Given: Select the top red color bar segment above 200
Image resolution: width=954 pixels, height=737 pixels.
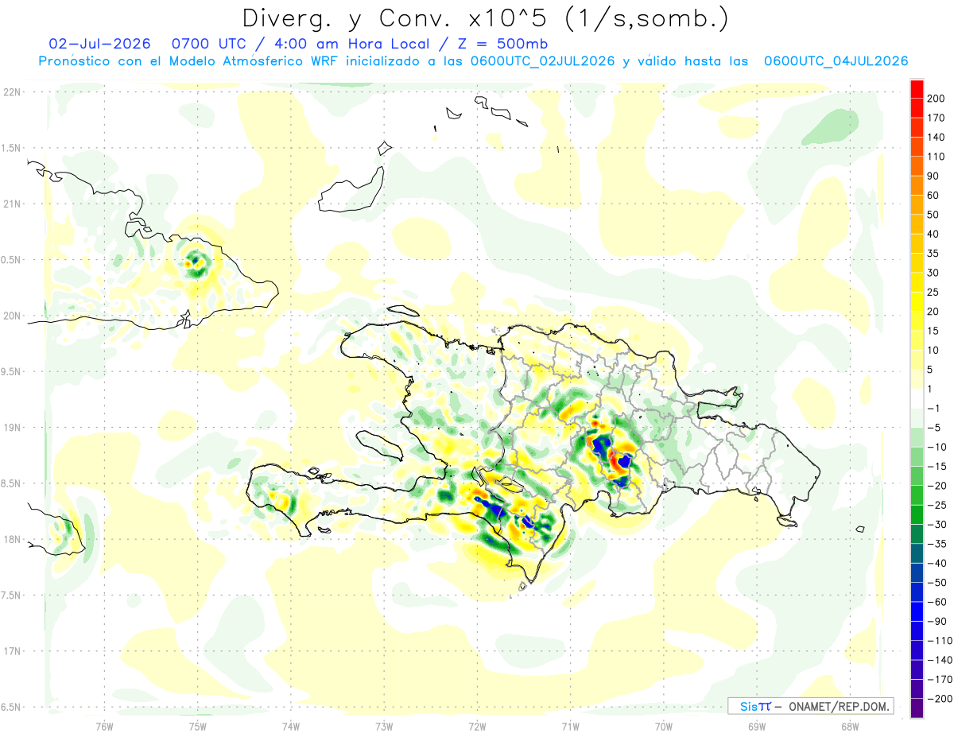Looking at the screenshot, I should tap(917, 89).
